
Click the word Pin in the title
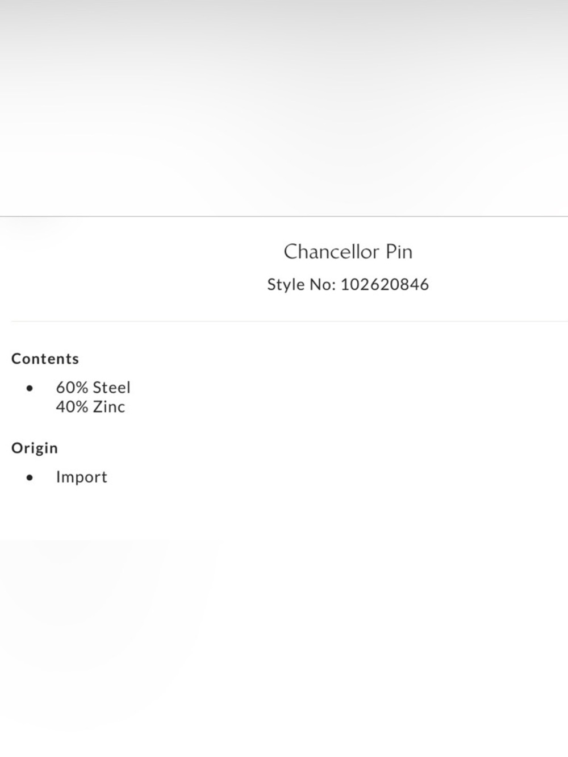click(x=399, y=251)
